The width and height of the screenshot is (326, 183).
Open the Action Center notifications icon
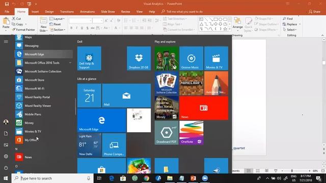(319, 178)
